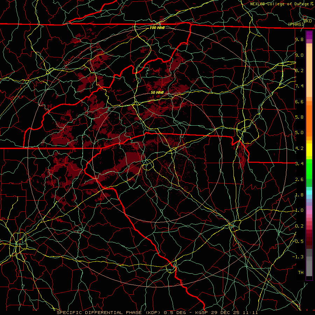This screenshot has height=315, width=315.
Task: Click the -0.5 value on the scale
Action: 298,241
